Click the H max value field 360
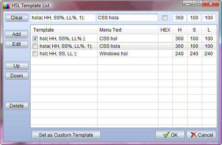Viewport: 222px width, 145px height. coord(179,18)
